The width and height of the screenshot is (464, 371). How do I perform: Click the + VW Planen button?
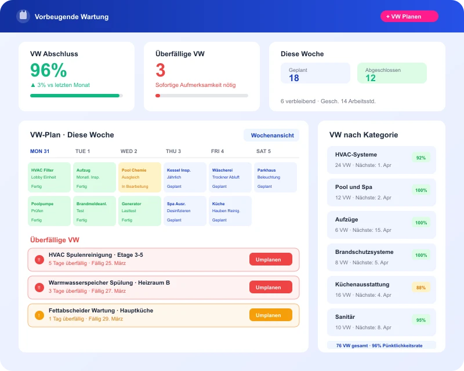pyautogui.click(x=409, y=17)
